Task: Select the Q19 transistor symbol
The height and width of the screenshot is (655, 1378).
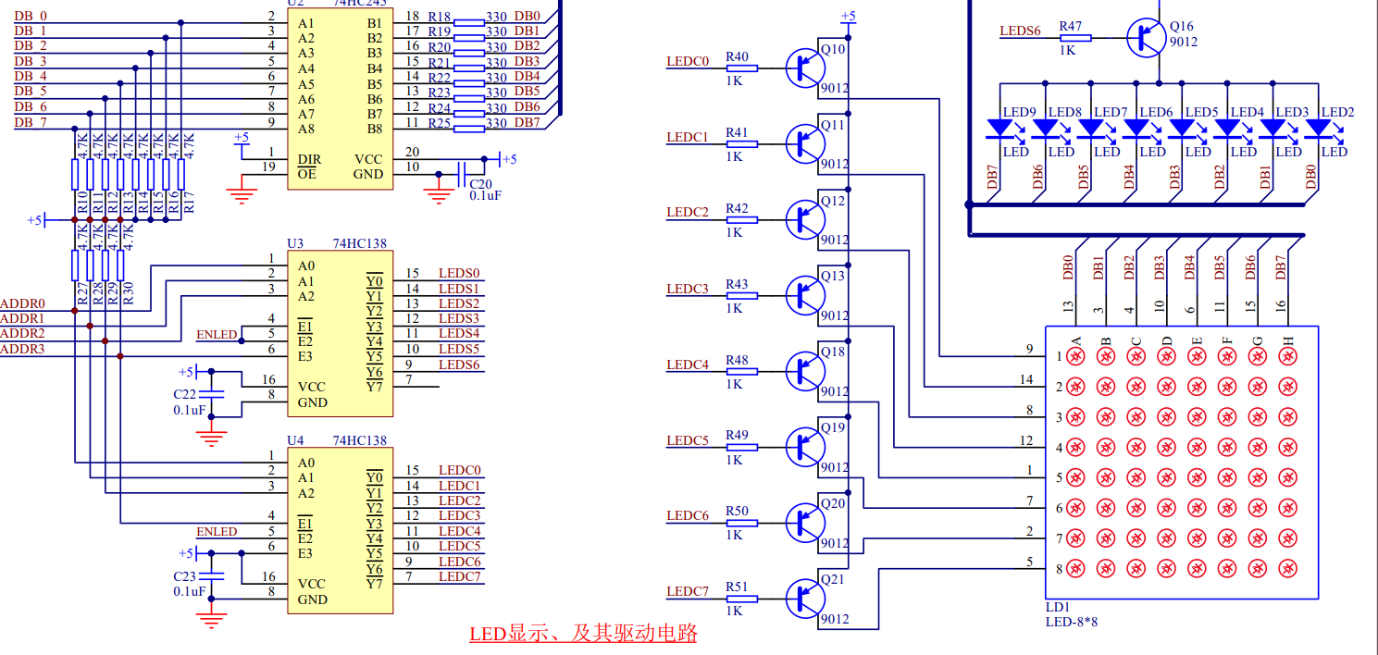Action: tap(803, 446)
